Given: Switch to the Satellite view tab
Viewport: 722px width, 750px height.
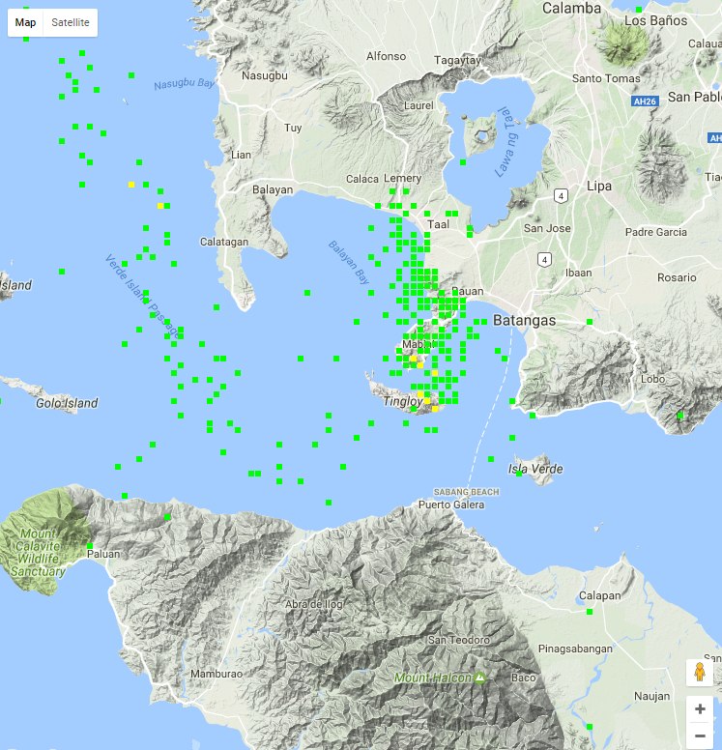Looking at the screenshot, I should pyautogui.click(x=71, y=22).
